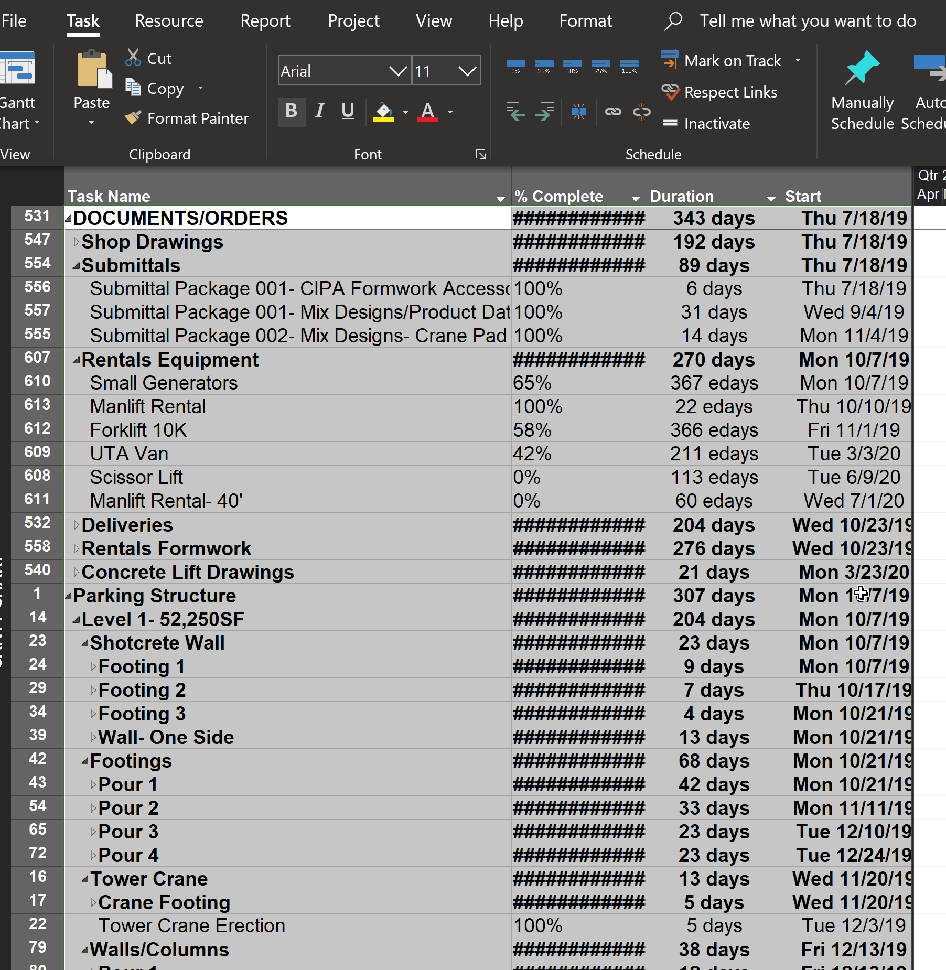
Task: Open the File menu
Action: coord(14,21)
